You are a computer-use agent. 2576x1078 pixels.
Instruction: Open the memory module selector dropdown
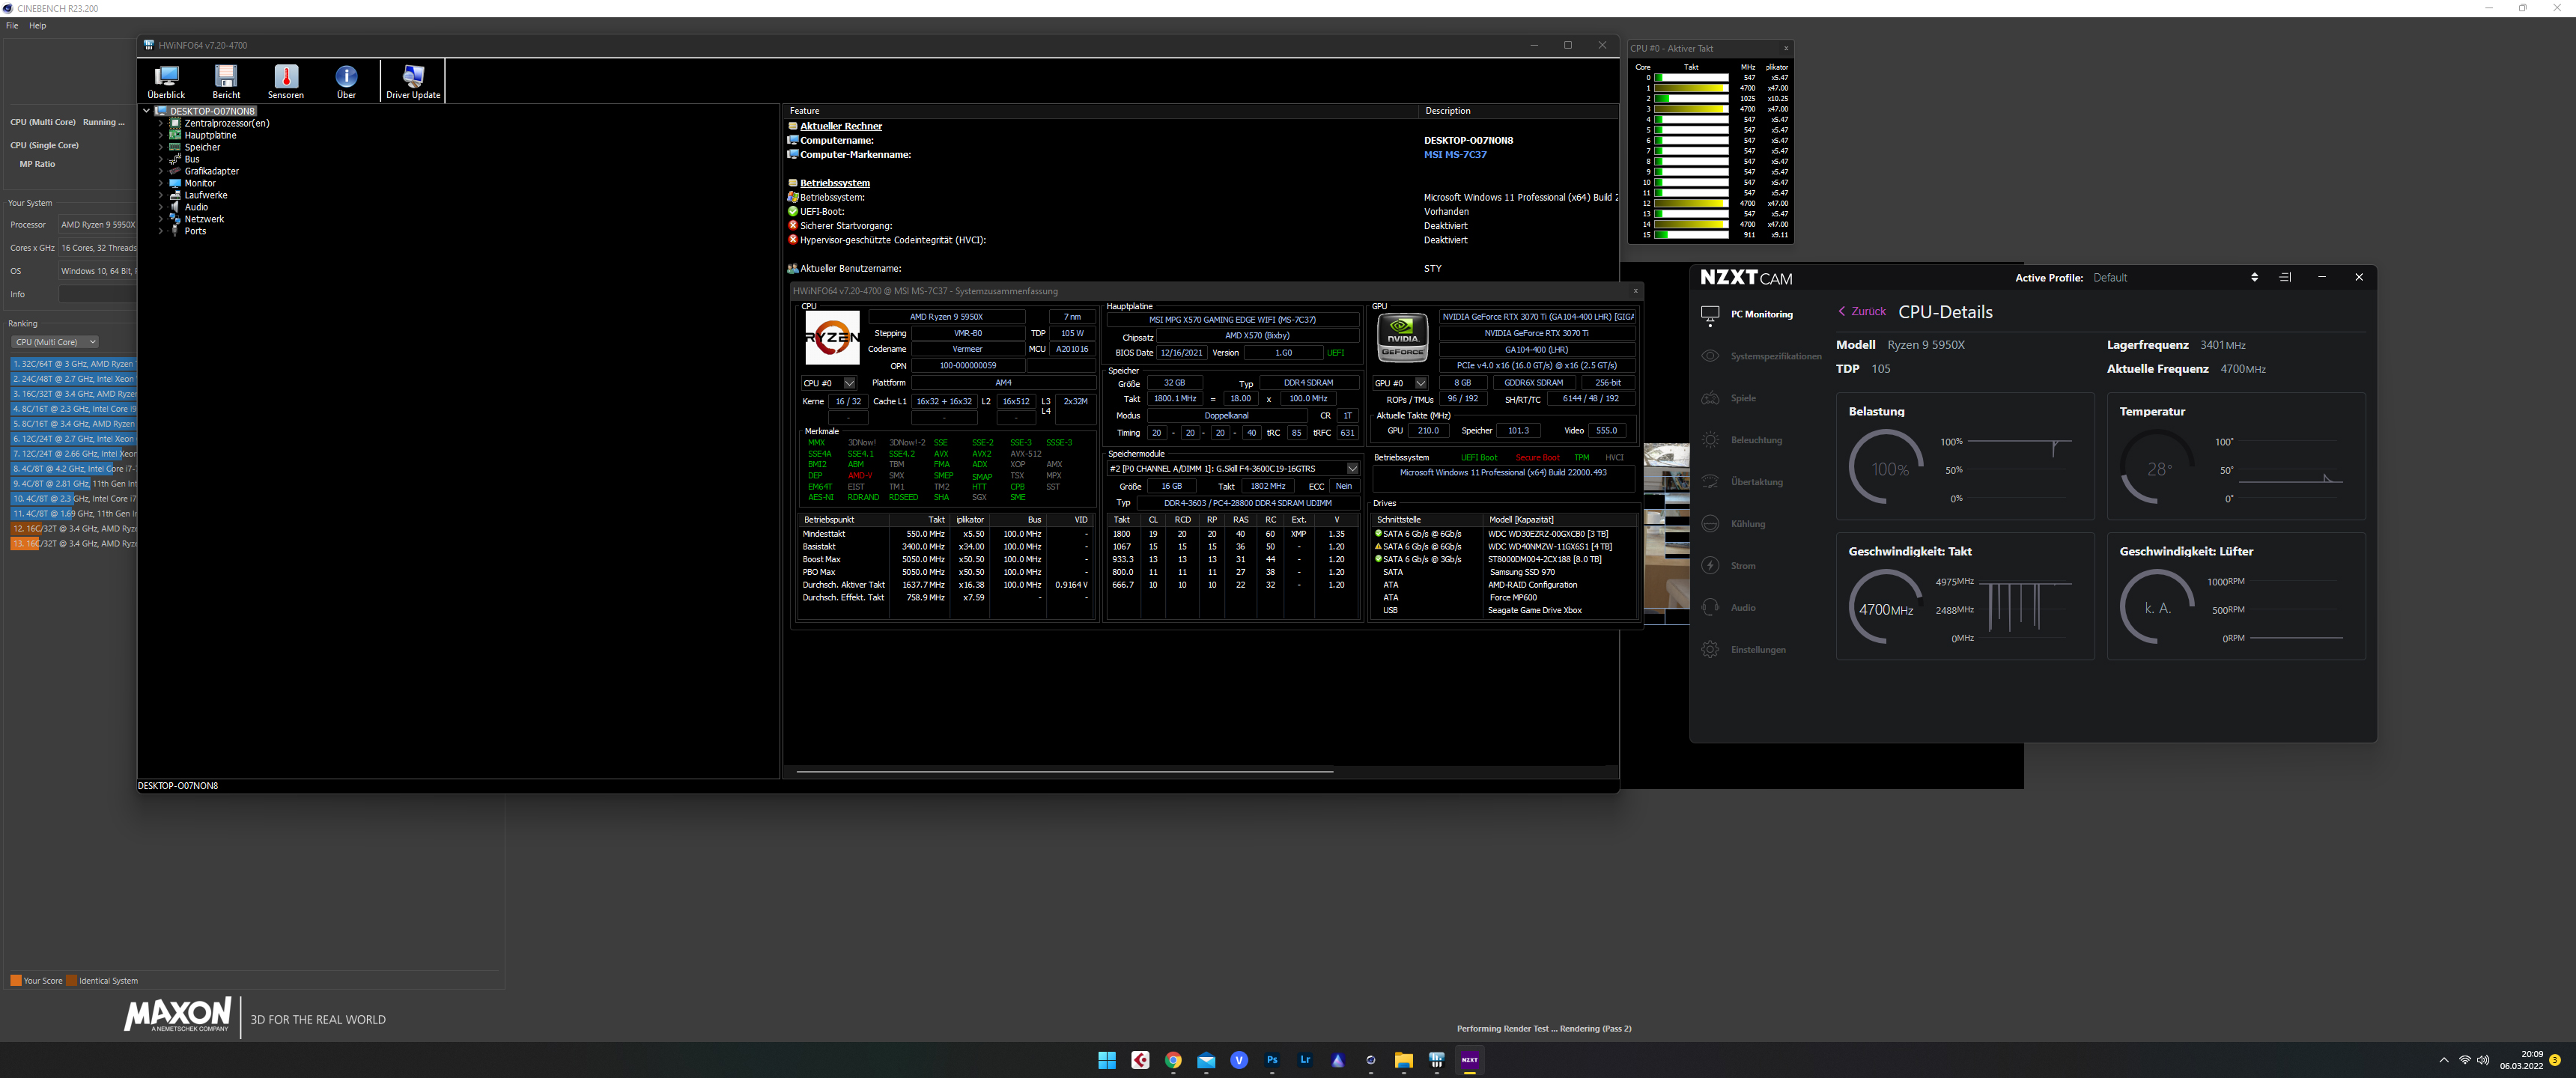(x=1352, y=468)
